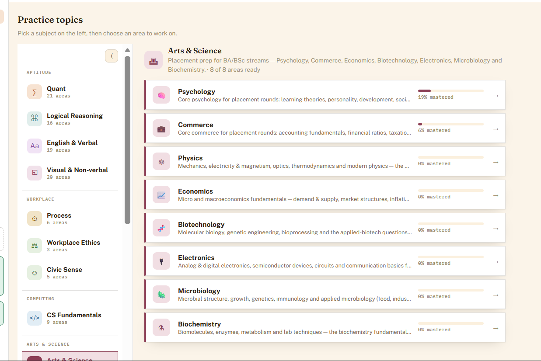Open the Biochemistry practice area
The height and width of the screenshot is (361, 541).
point(325,328)
